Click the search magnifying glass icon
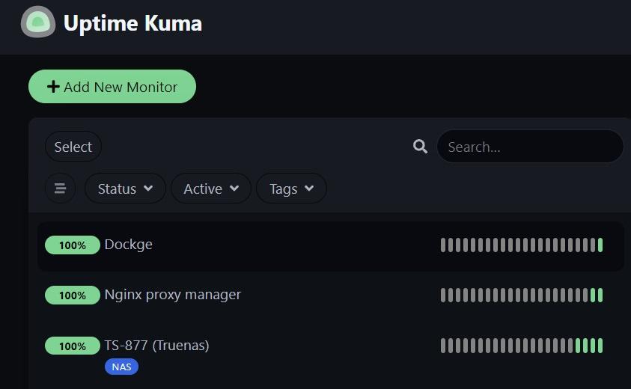631x389 pixels. point(420,147)
